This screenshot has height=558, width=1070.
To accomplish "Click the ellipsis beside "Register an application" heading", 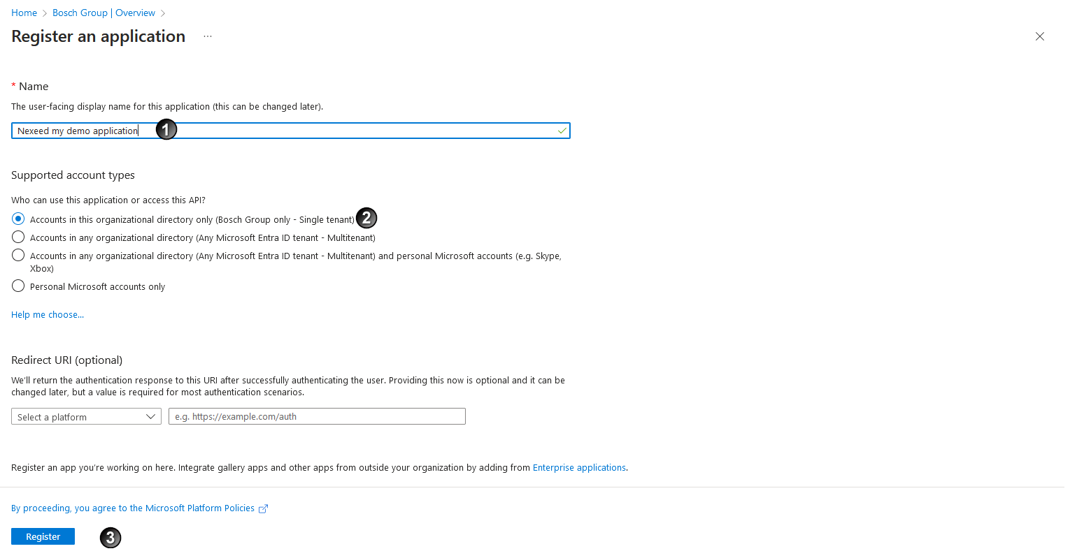I will [x=207, y=36].
